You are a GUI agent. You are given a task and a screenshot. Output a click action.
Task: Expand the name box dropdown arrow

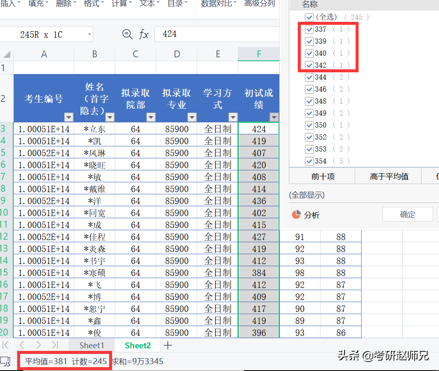(89, 35)
